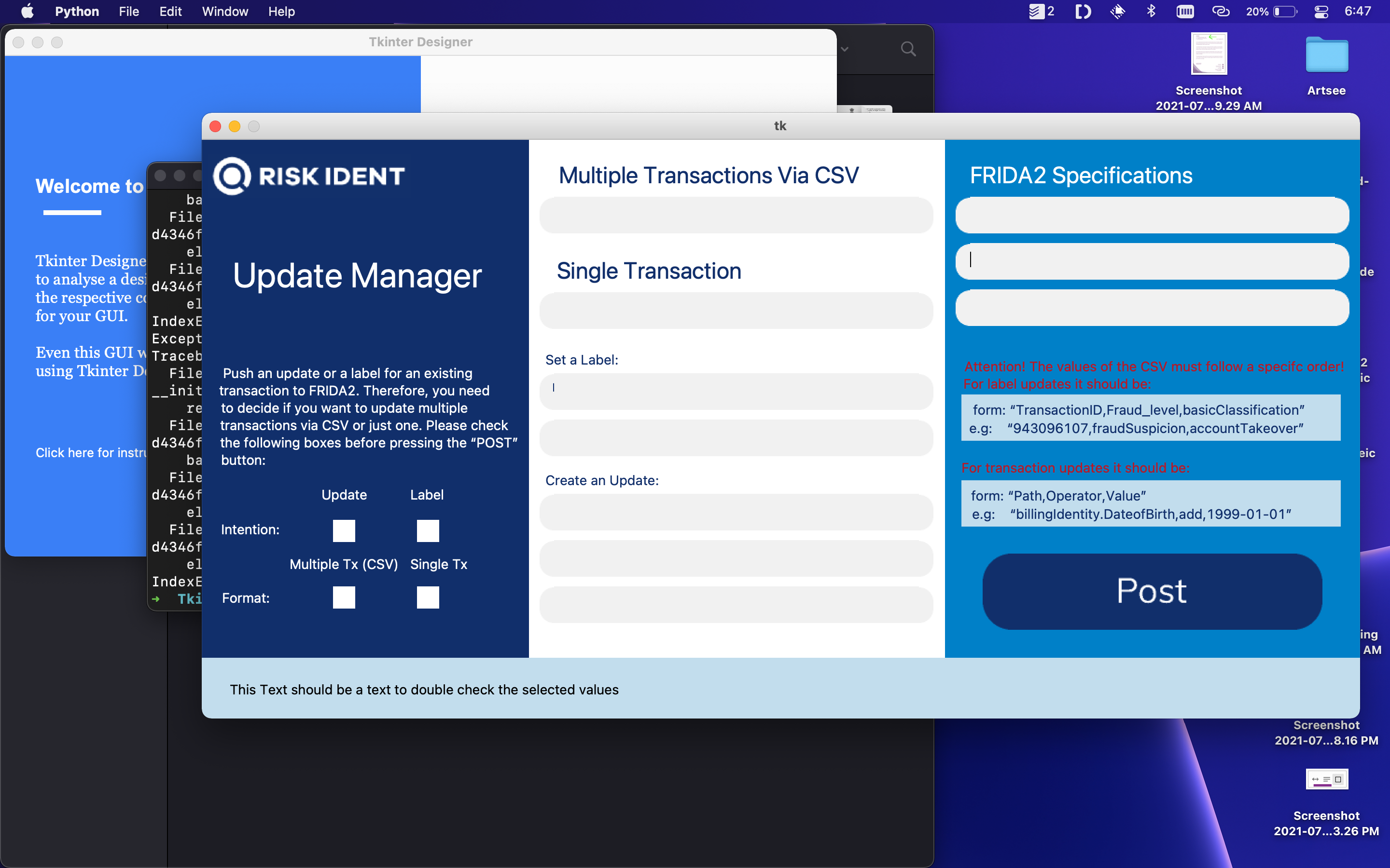The height and width of the screenshot is (868, 1390).
Task: Open the File menu
Action: coord(129,12)
